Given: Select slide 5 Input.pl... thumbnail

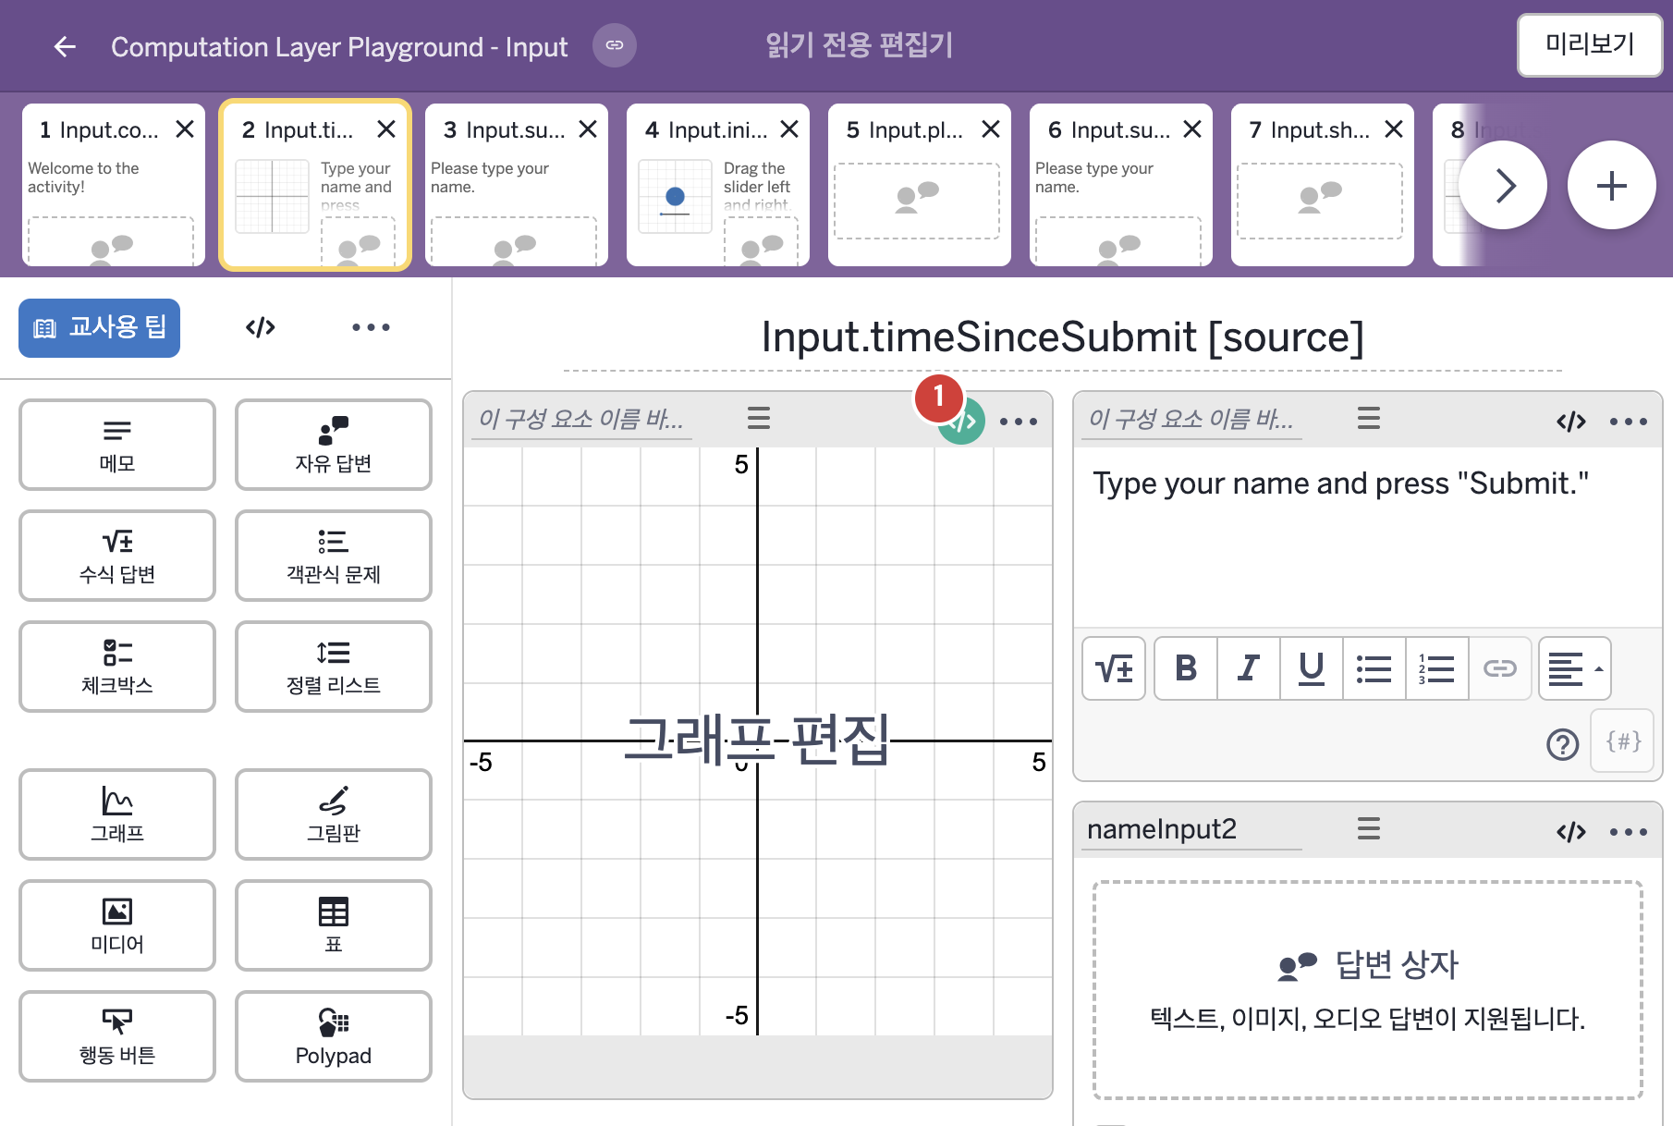Looking at the screenshot, I should (x=920, y=185).
